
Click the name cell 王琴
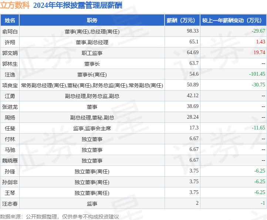[10, 193]
